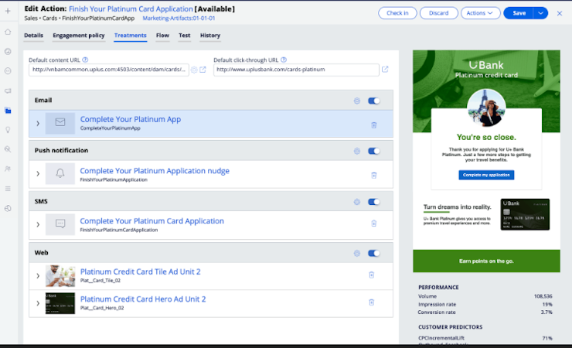Open Complete Your Platinum App link
572x348 pixels.
point(130,119)
